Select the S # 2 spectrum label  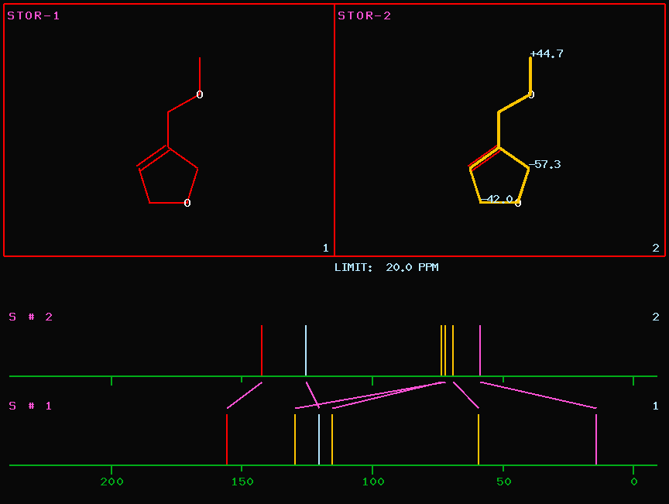click(x=31, y=317)
